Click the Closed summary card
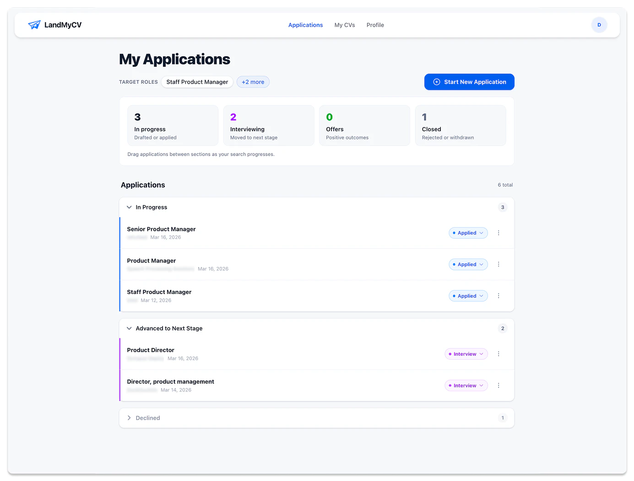 click(x=461, y=126)
